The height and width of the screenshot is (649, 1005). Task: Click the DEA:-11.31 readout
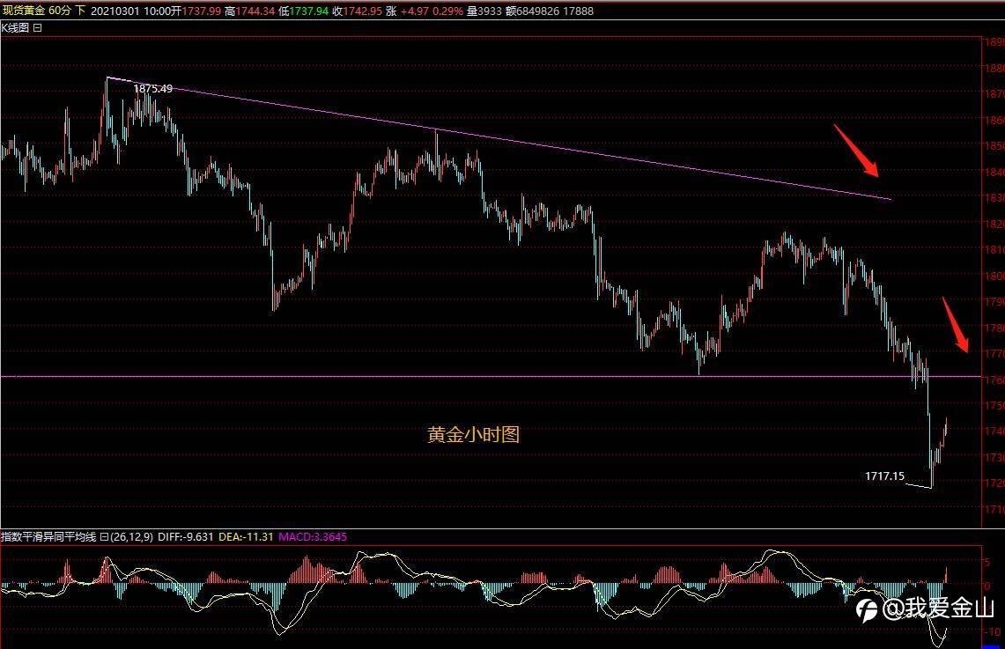click(x=246, y=537)
